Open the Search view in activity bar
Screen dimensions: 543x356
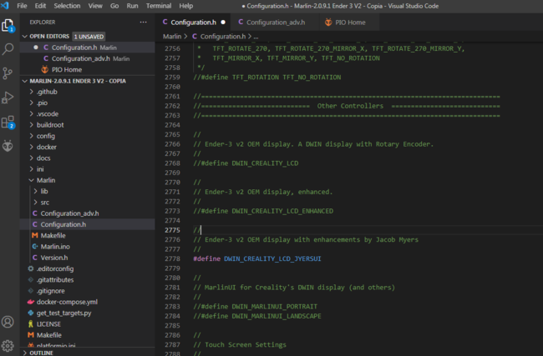(x=8, y=49)
